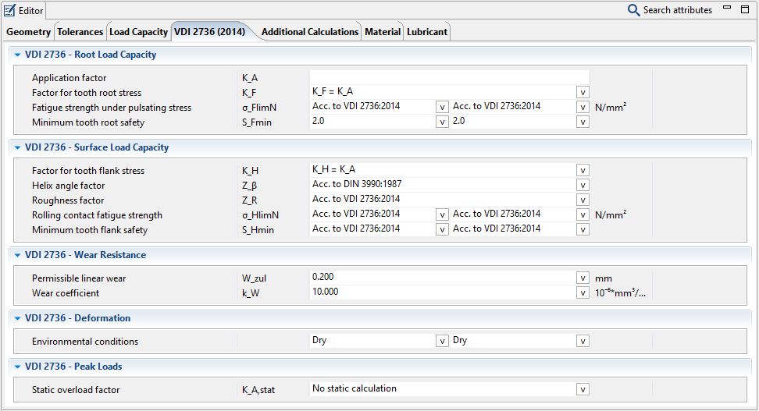Screen dimensions: 759x411
Task: Click the Application factor input field
Action: 449,77
